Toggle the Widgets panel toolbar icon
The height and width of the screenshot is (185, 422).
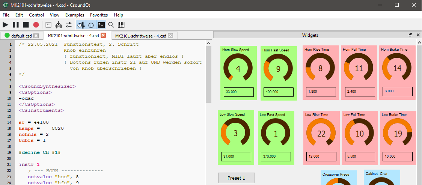coord(81,25)
